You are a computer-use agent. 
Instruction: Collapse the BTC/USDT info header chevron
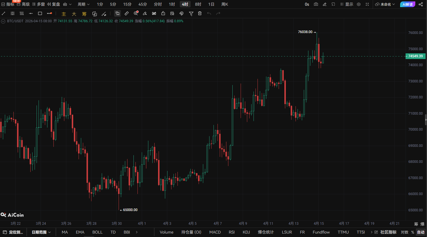click(3, 21)
